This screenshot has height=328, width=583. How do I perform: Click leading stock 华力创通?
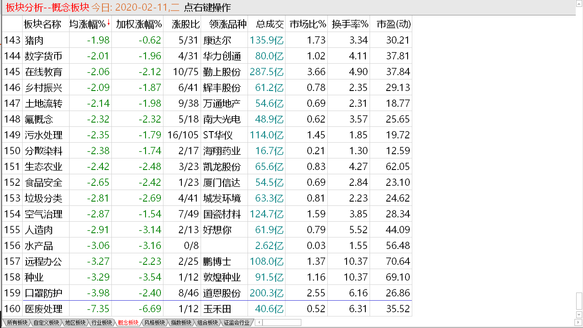(222, 56)
